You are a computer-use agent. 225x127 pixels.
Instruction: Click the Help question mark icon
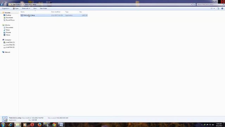[222, 8]
